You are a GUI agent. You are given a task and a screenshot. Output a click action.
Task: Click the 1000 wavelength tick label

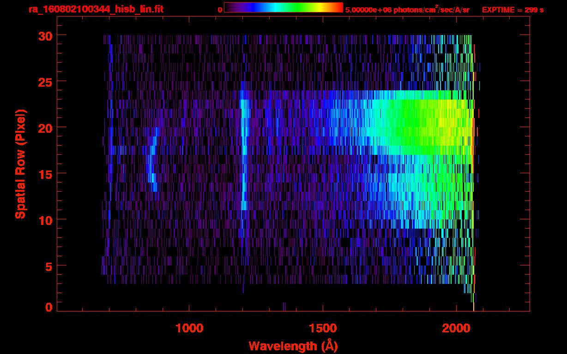click(x=190, y=328)
